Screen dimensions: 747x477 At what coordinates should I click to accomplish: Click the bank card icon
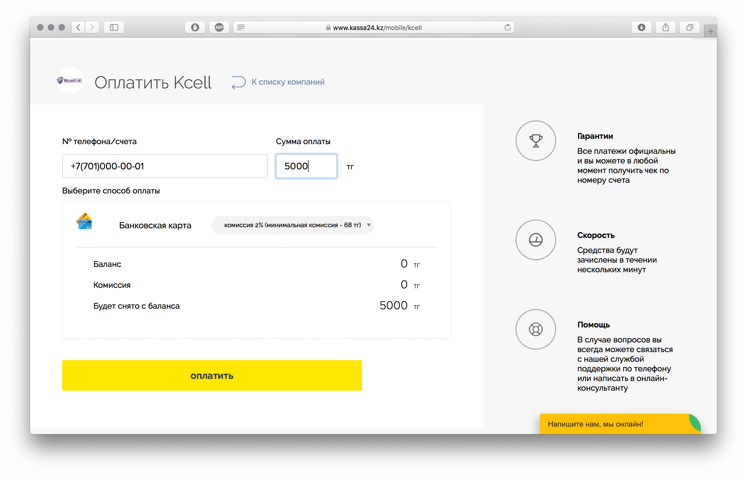pos(84,221)
